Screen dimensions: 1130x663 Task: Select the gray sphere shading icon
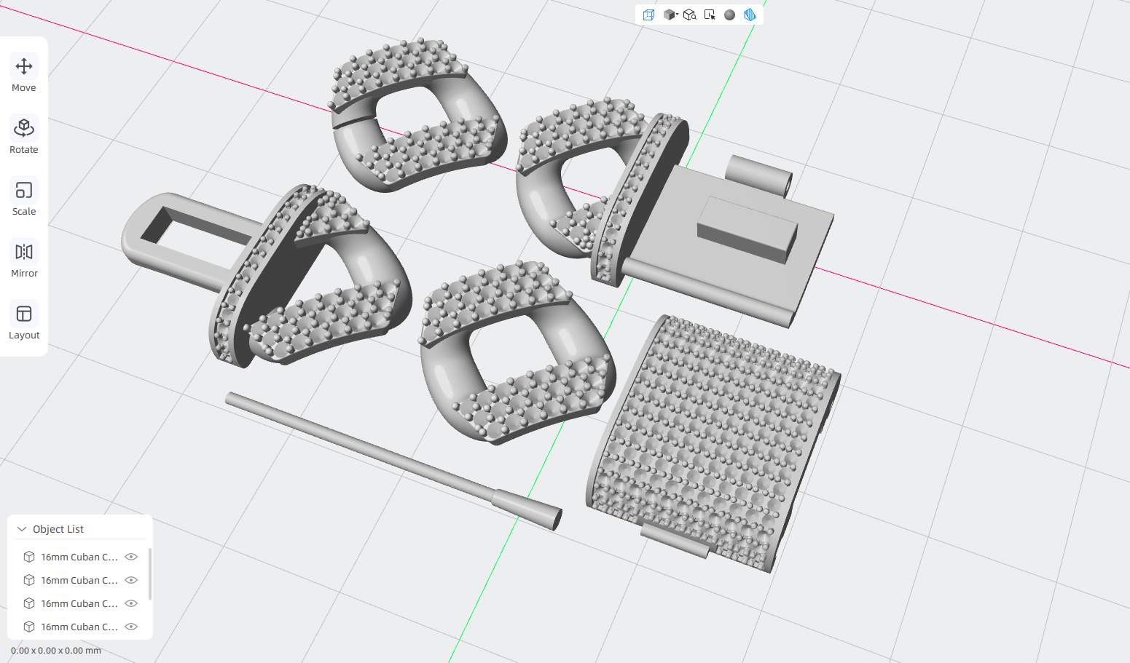(729, 15)
